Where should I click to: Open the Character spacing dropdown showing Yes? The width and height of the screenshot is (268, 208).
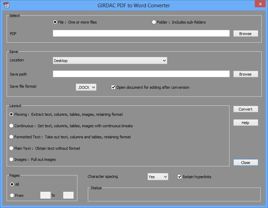click(158, 176)
